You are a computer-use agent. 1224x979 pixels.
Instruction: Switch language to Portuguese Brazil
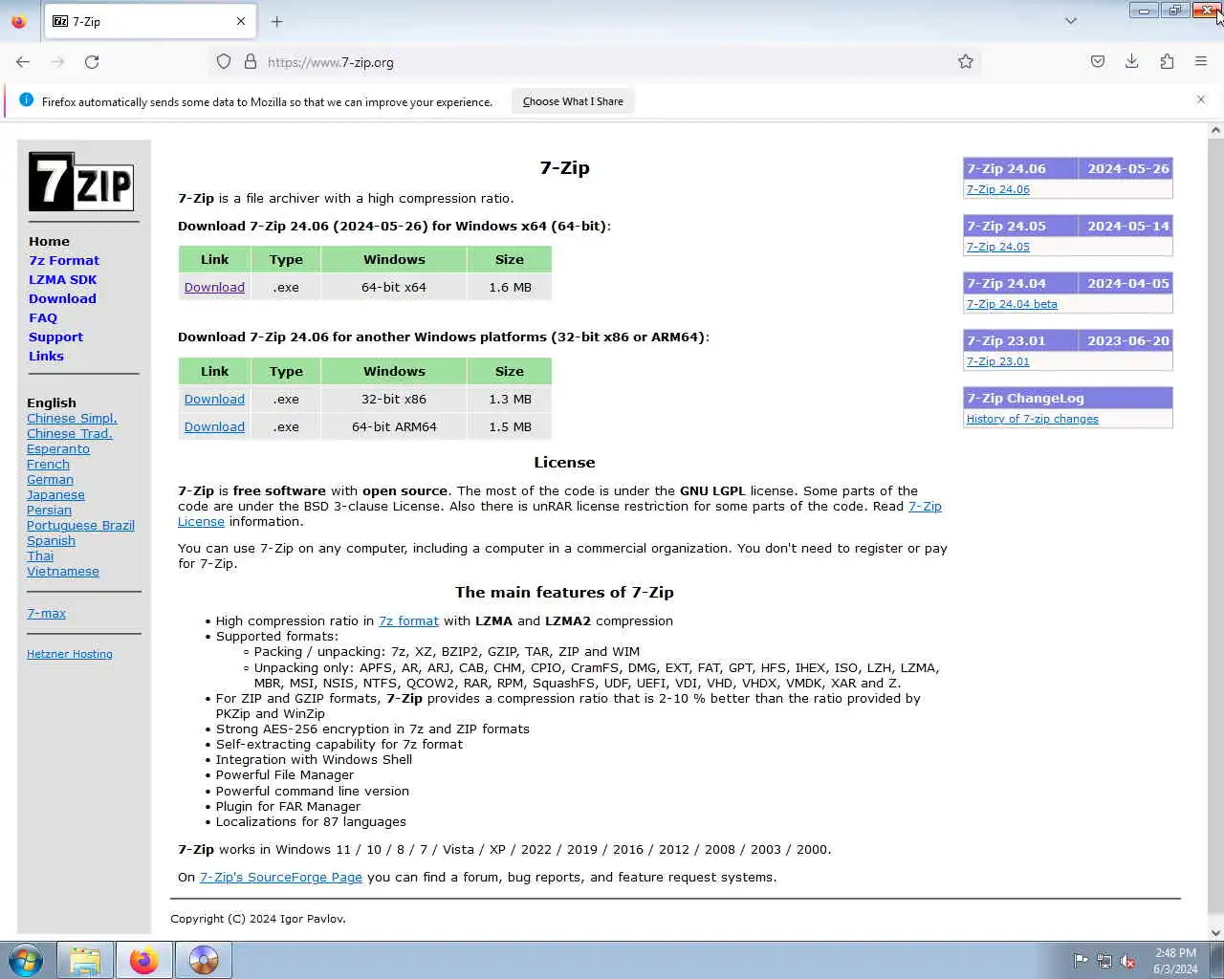pyautogui.click(x=80, y=526)
